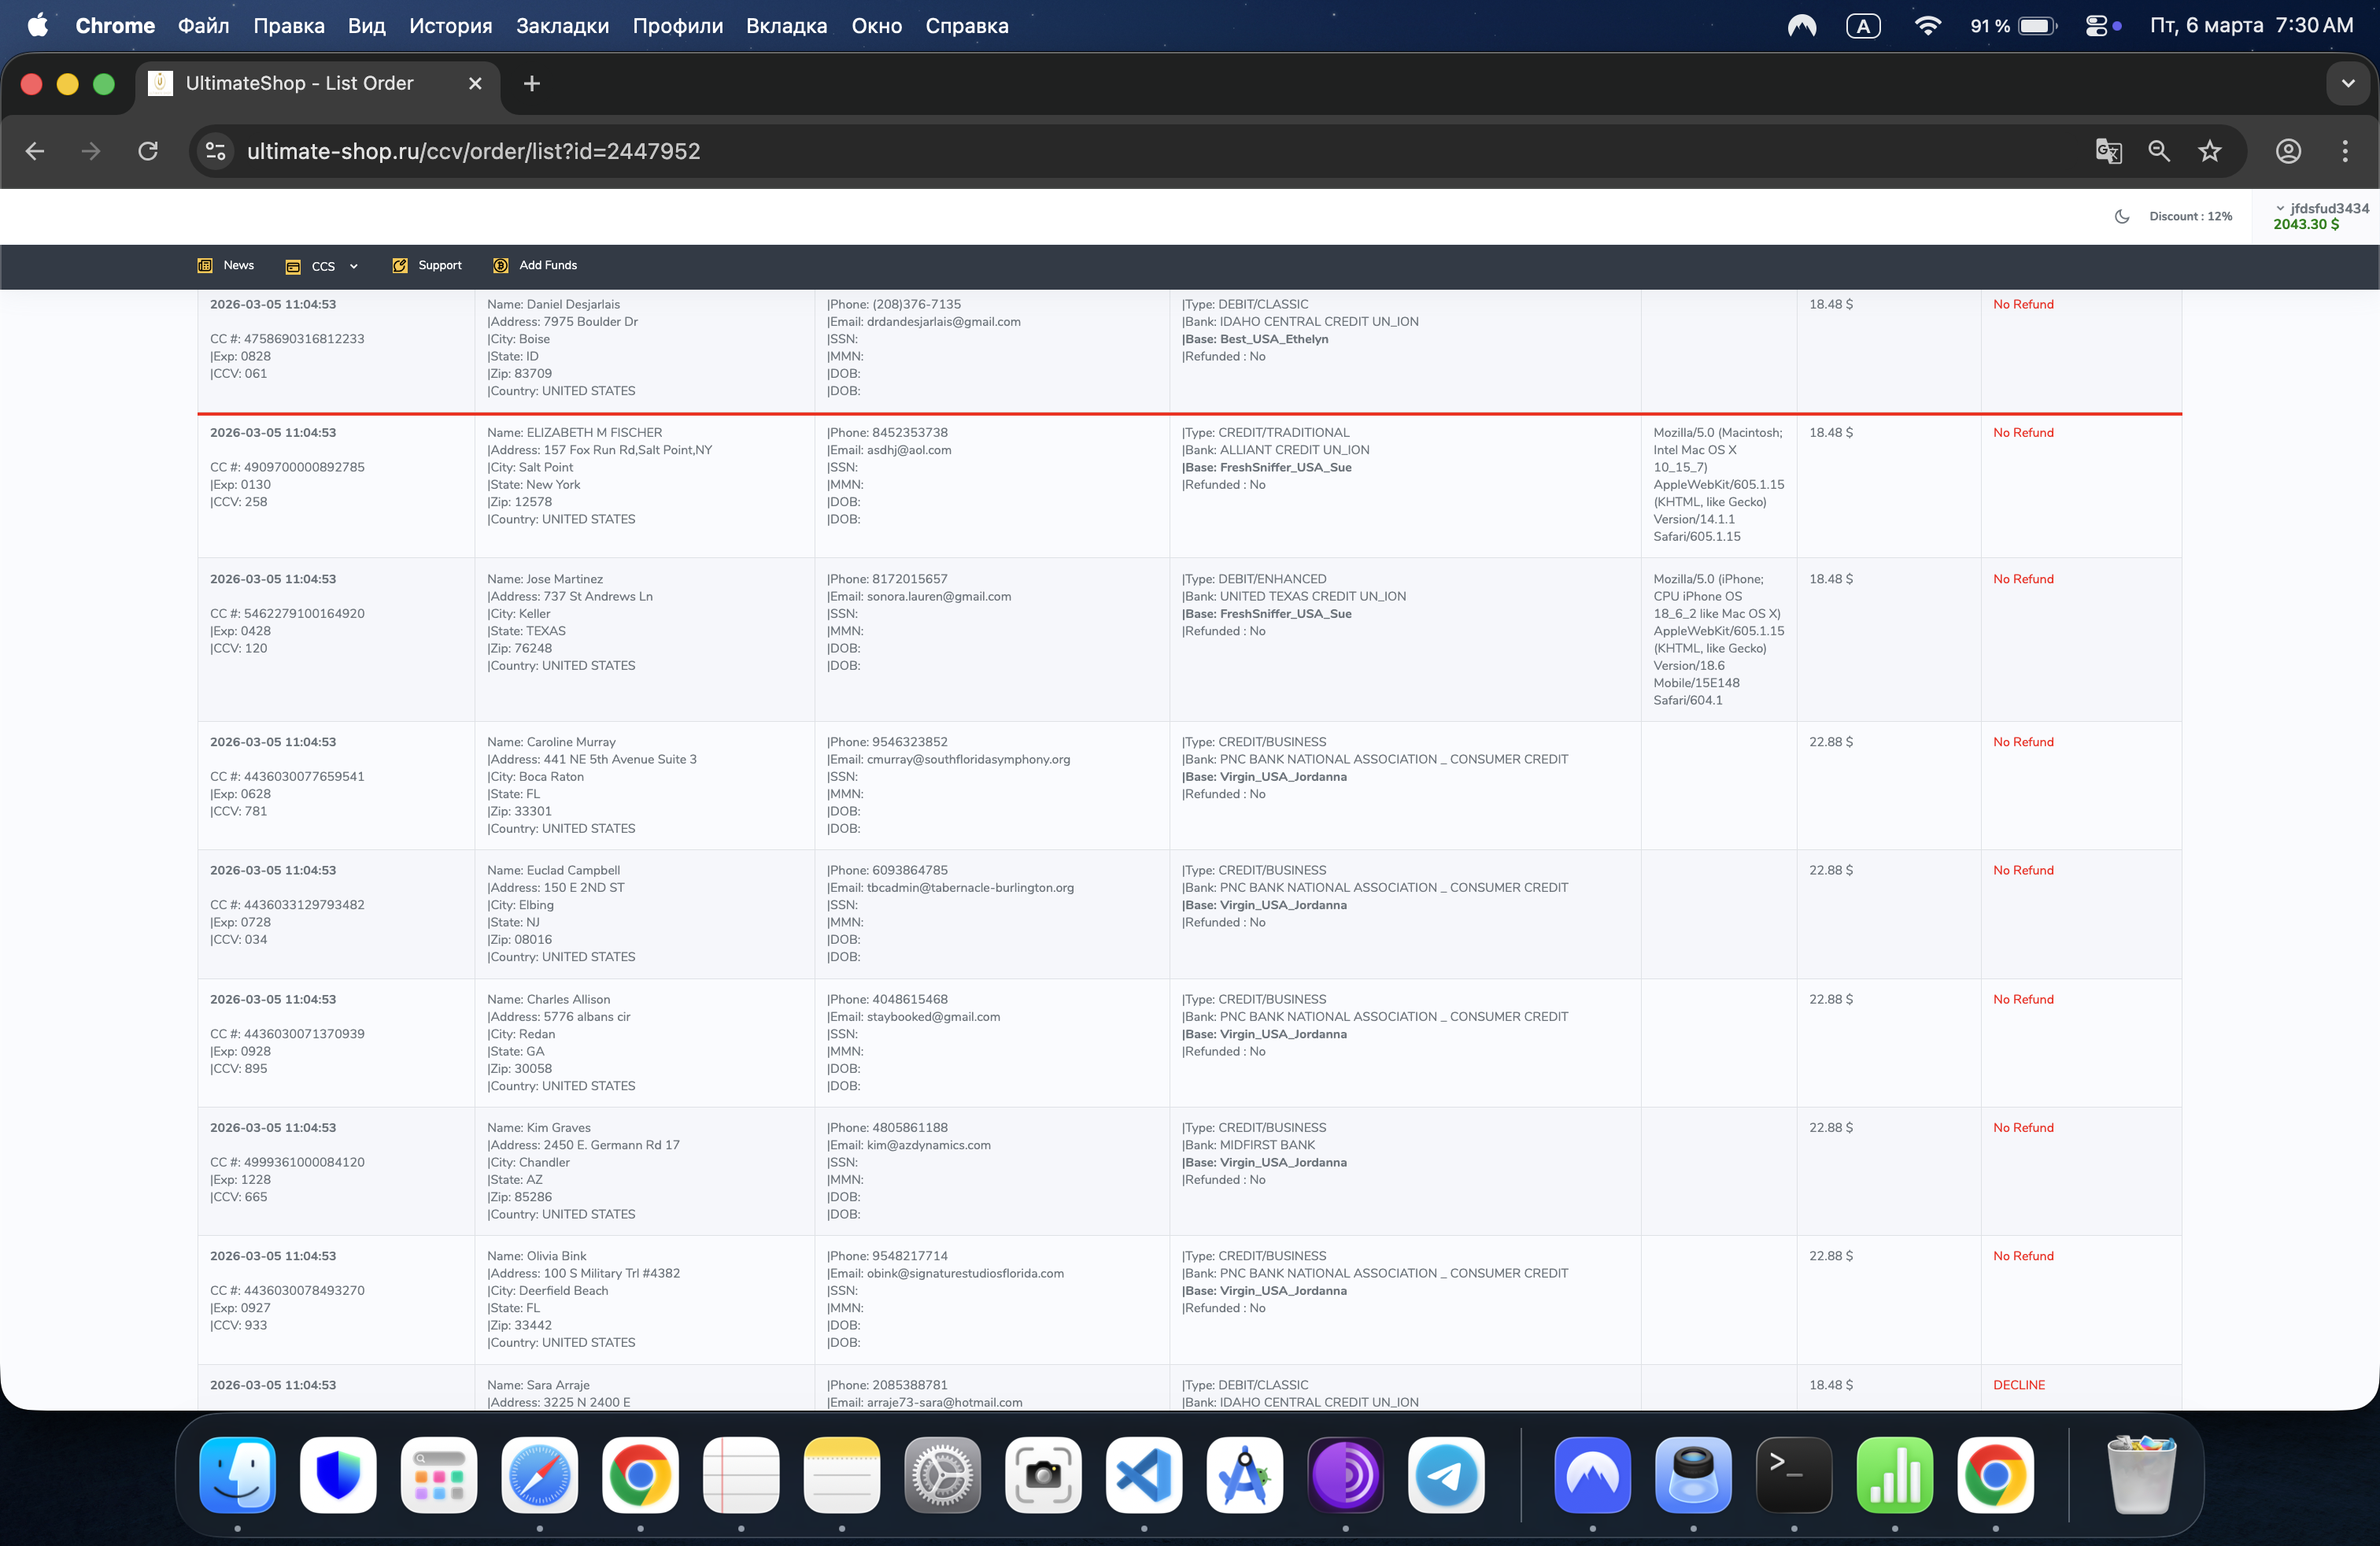
Task: Open the История menu in menu bar
Action: tap(450, 26)
